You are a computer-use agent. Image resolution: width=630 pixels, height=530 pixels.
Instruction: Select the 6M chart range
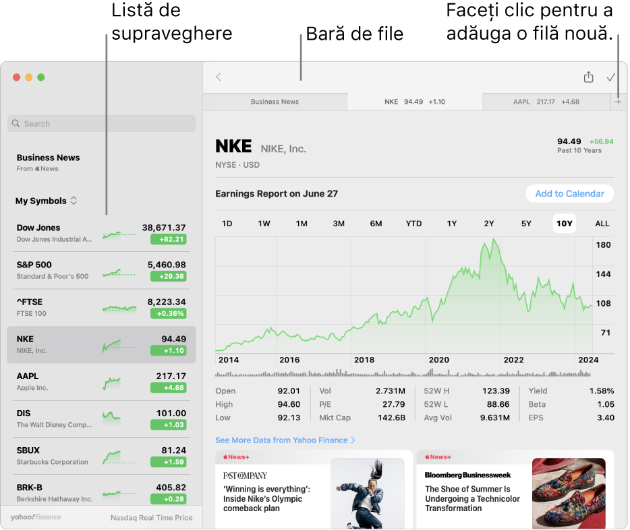click(376, 224)
